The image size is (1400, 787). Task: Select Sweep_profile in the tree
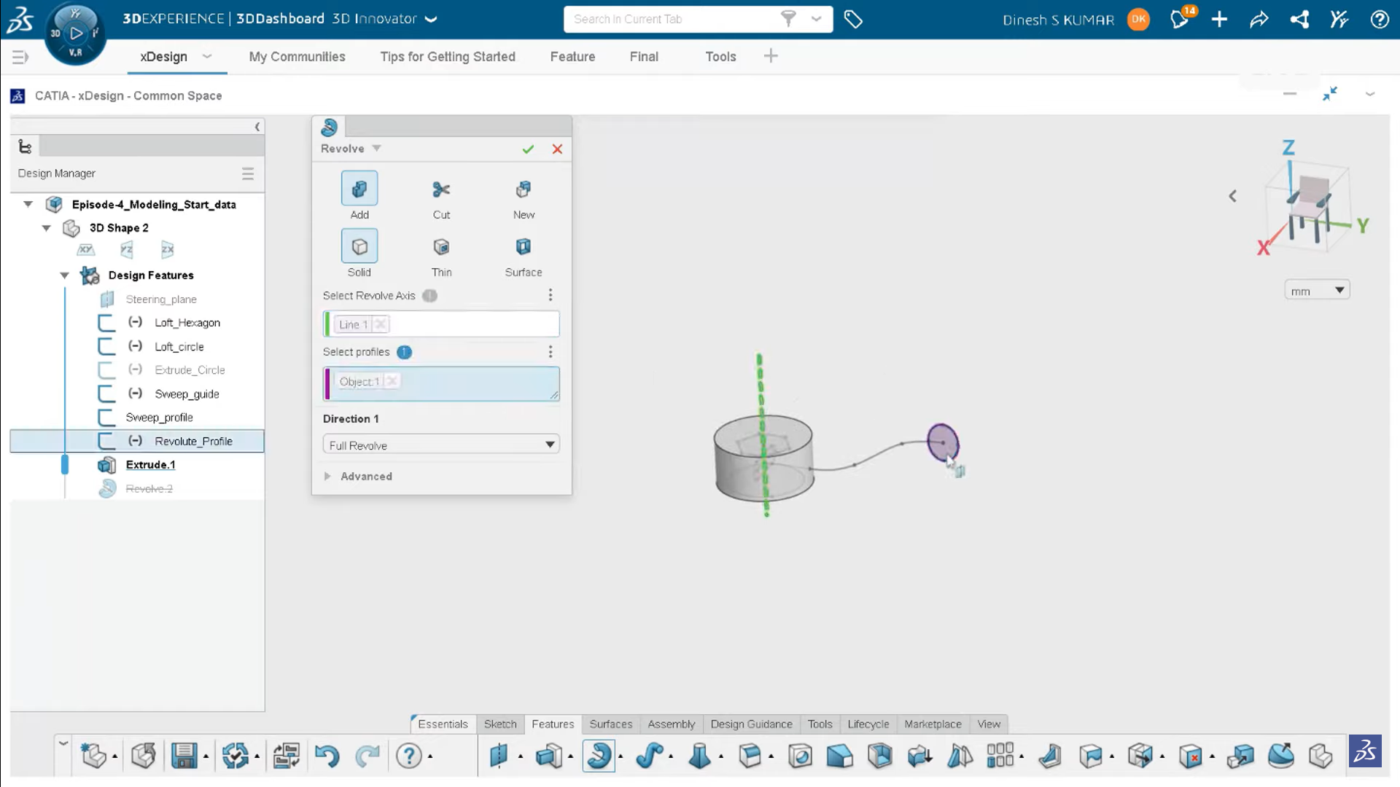[159, 418]
